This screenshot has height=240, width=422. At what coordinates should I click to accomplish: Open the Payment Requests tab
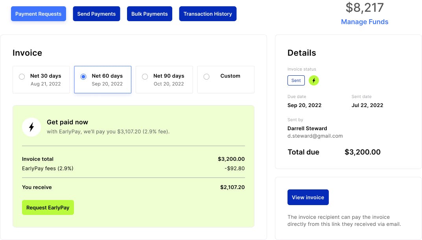(x=39, y=14)
